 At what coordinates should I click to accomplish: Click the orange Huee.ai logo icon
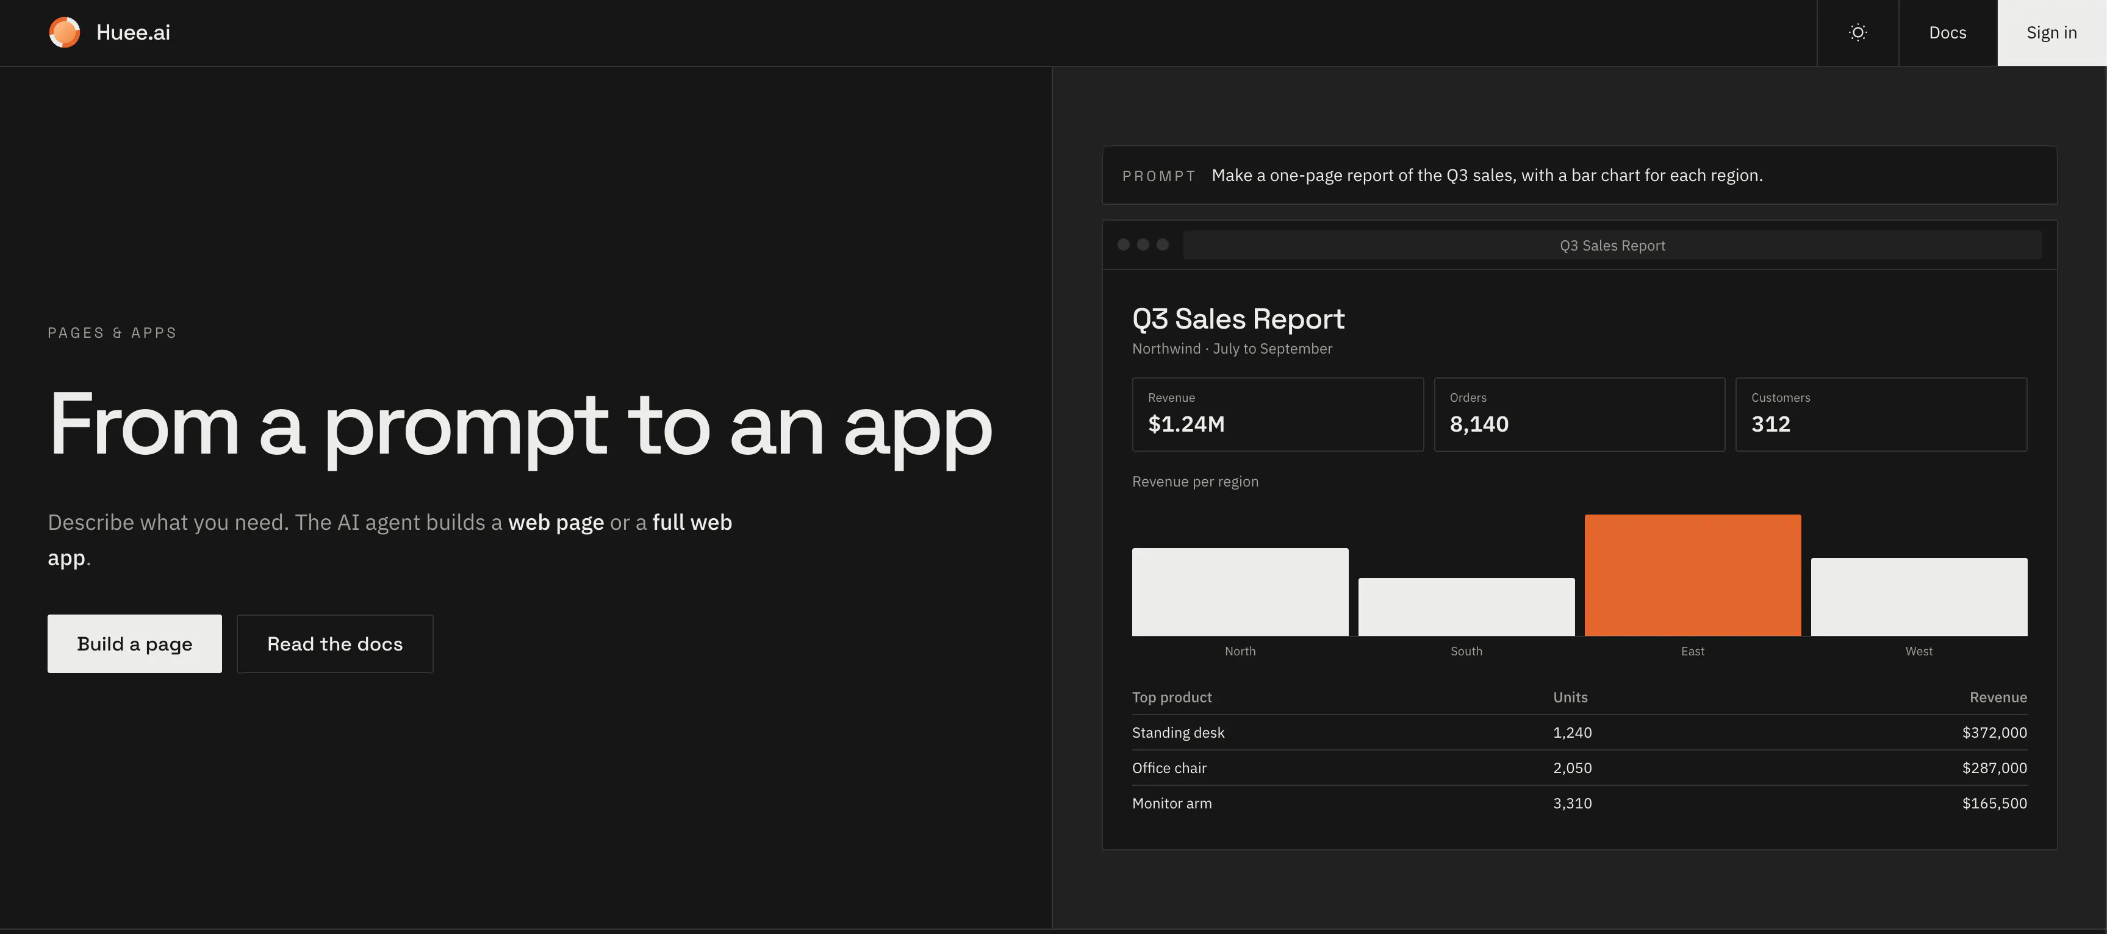point(65,33)
